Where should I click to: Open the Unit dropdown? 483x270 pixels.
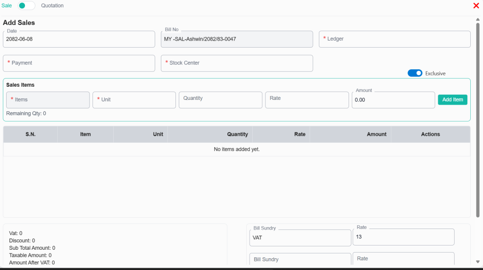pos(134,100)
